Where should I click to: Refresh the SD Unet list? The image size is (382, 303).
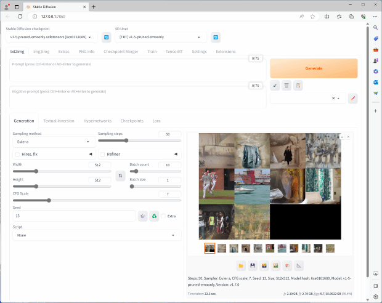click(216, 38)
